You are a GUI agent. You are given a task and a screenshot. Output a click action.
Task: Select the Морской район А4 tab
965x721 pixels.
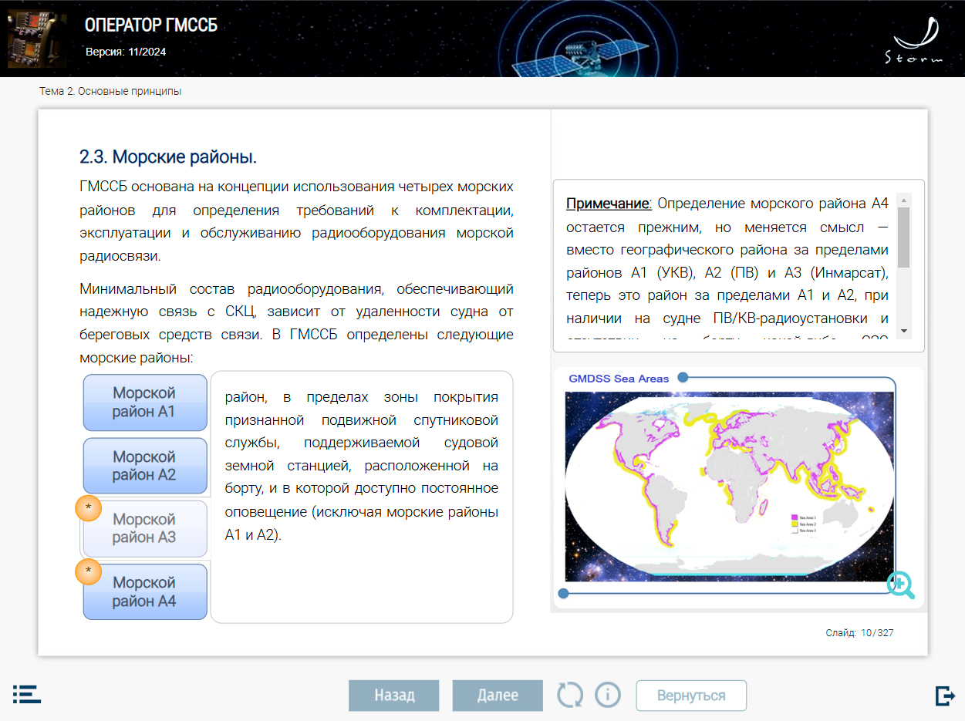(145, 592)
